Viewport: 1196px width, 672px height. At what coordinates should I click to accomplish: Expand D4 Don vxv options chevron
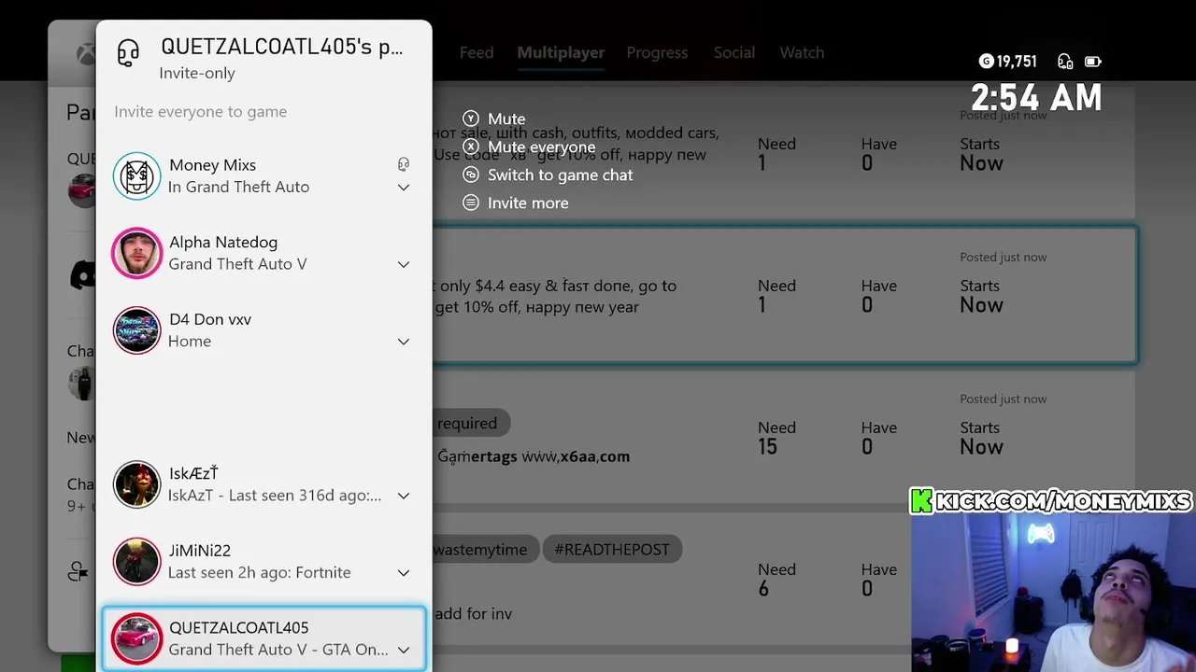[404, 342]
